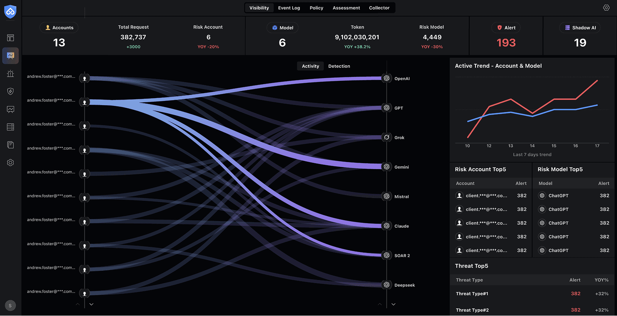Click the Alert stat badge
617x316 pixels.
click(506, 28)
